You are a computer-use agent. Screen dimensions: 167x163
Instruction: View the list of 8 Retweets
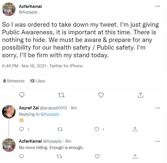pyautogui.click(x=14, y=81)
